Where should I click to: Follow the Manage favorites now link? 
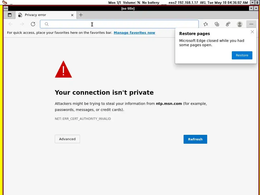click(x=134, y=33)
